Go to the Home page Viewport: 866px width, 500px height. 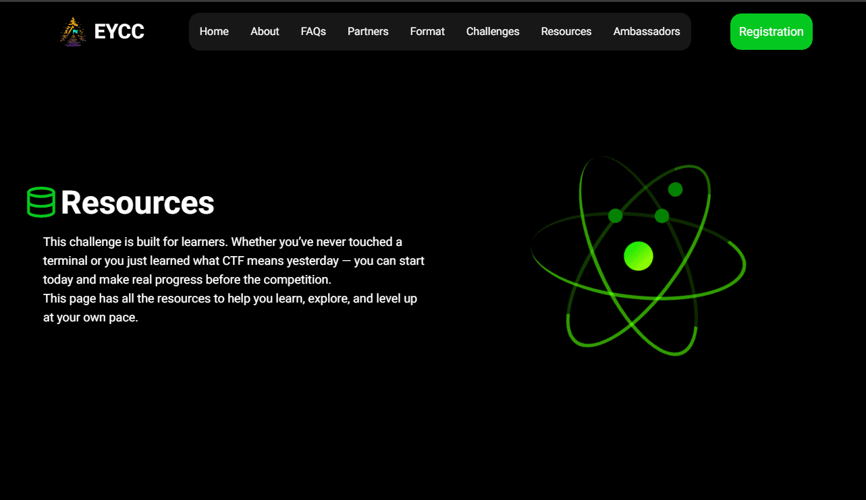(214, 32)
